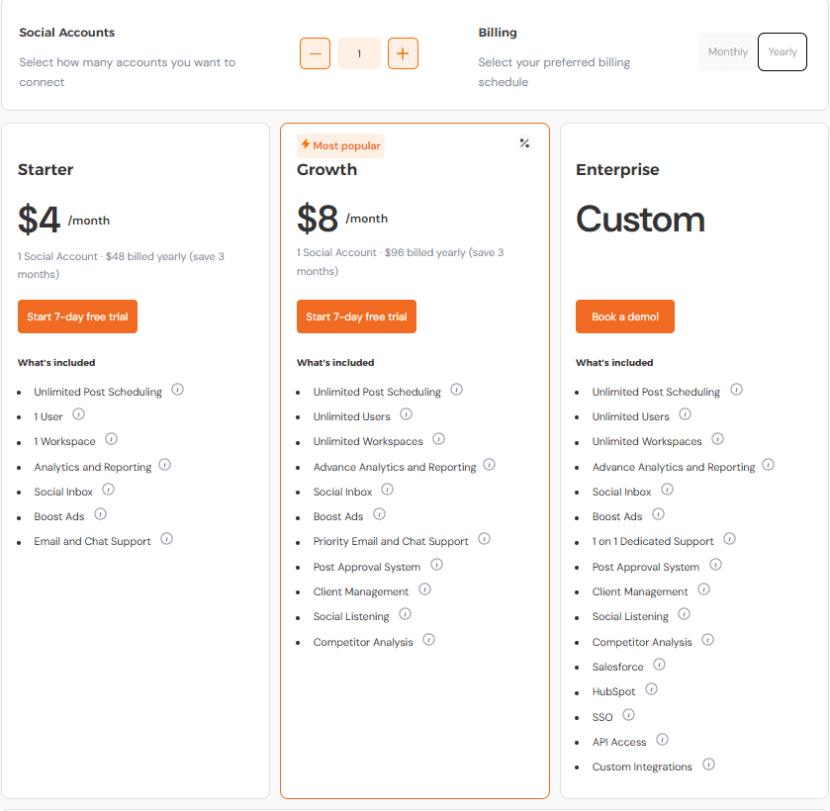
Task: View info for 1 on 1 Dedicated Support
Action: (x=729, y=539)
